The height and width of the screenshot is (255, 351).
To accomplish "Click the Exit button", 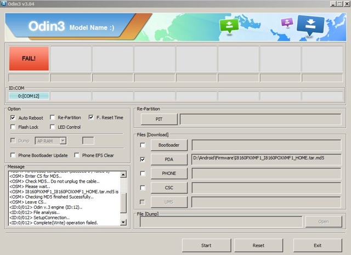I will pos(318,245).
